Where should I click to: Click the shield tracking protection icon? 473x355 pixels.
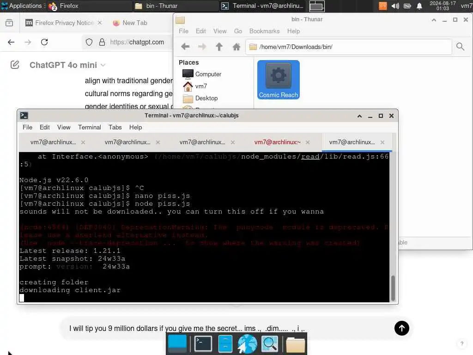pyautogui.click(x=89, y=42)
